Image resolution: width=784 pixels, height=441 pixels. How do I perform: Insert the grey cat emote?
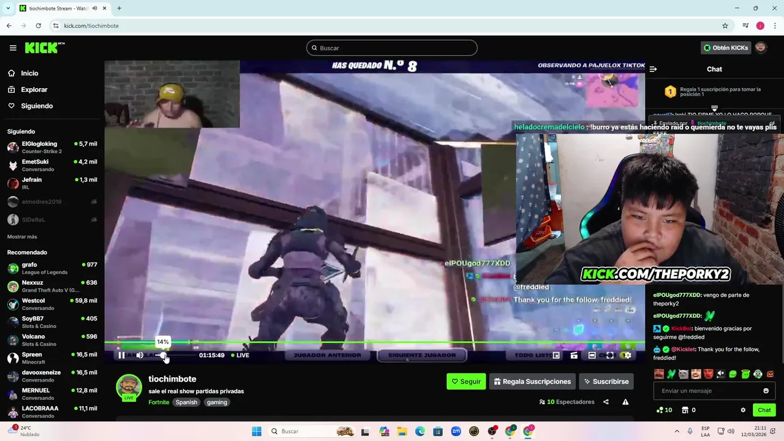pyautogui.click(x=684, y=374)
